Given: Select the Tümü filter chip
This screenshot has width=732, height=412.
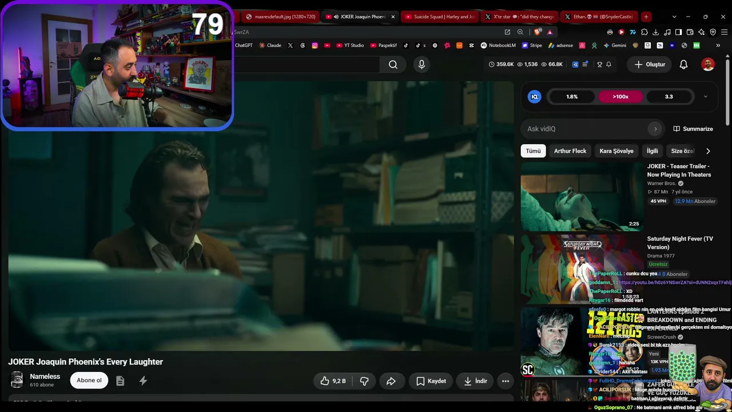Looking at the screenshot, I should coord(533,151).
